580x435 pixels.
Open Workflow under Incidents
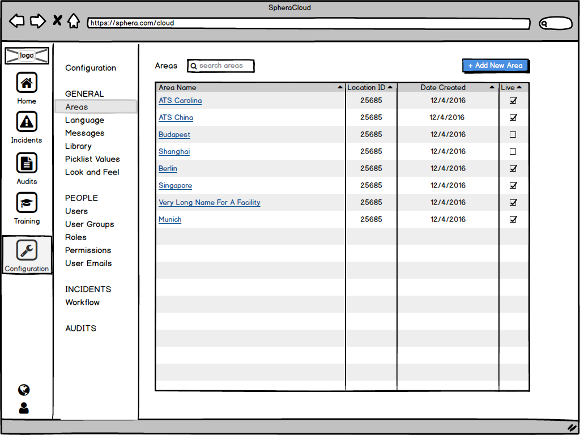83,302
